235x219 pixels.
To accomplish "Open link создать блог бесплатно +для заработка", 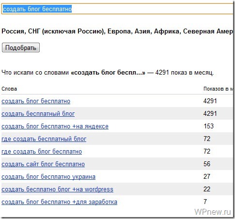I will (x=59, y=202).
